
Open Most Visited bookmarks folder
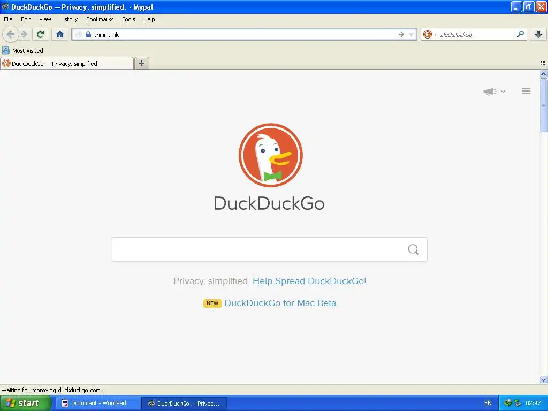23,51
